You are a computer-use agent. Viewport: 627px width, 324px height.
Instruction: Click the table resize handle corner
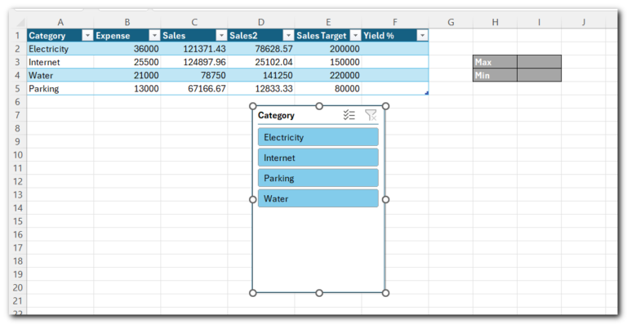point(427,93)
